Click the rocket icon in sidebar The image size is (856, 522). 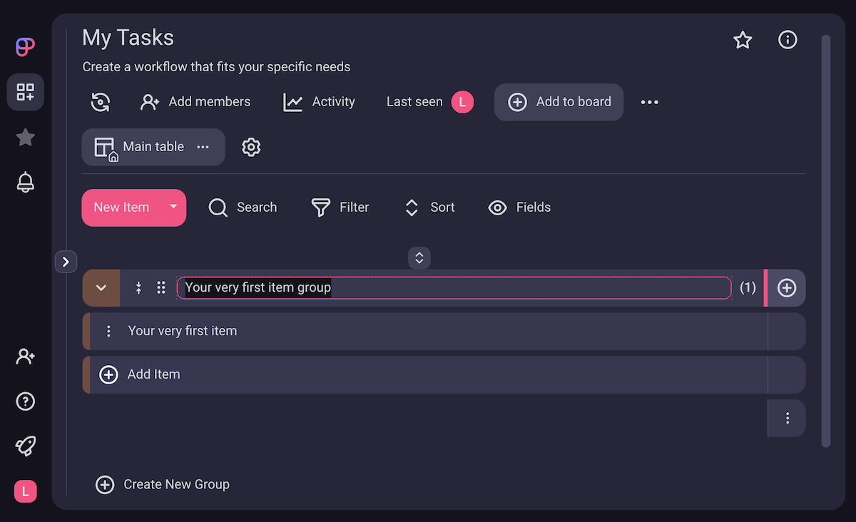point(26,446)
